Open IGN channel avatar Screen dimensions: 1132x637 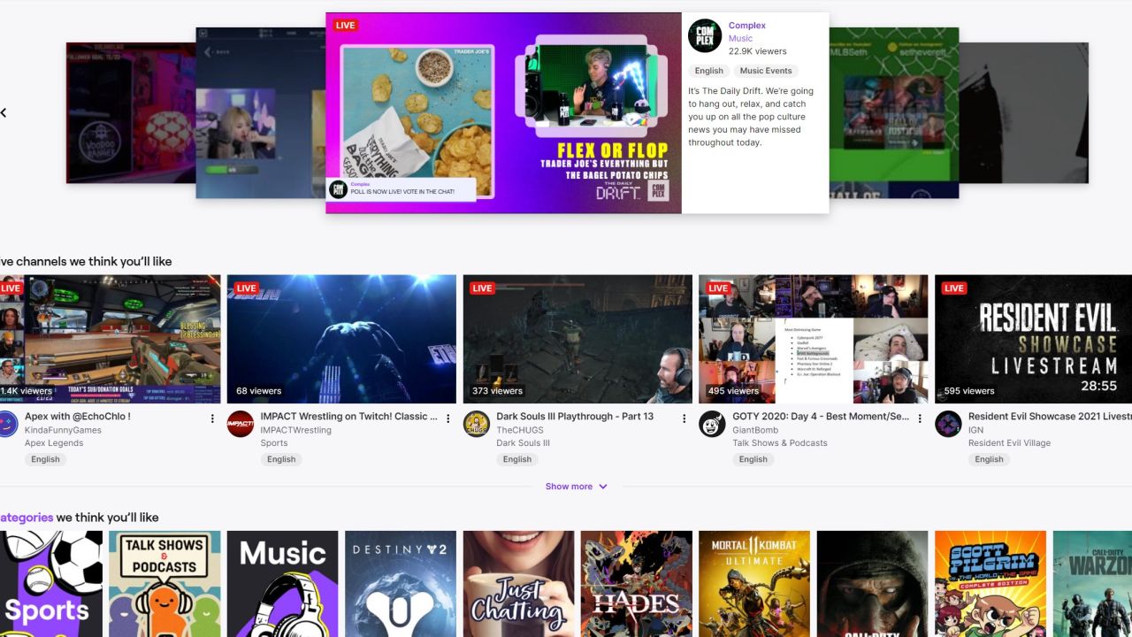(948, 424)
